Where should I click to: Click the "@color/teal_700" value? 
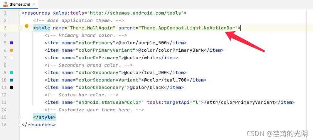[165, 80]
